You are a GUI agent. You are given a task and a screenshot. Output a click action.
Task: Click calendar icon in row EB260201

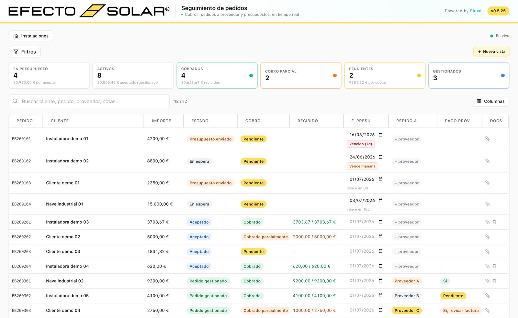coord(381,222)
